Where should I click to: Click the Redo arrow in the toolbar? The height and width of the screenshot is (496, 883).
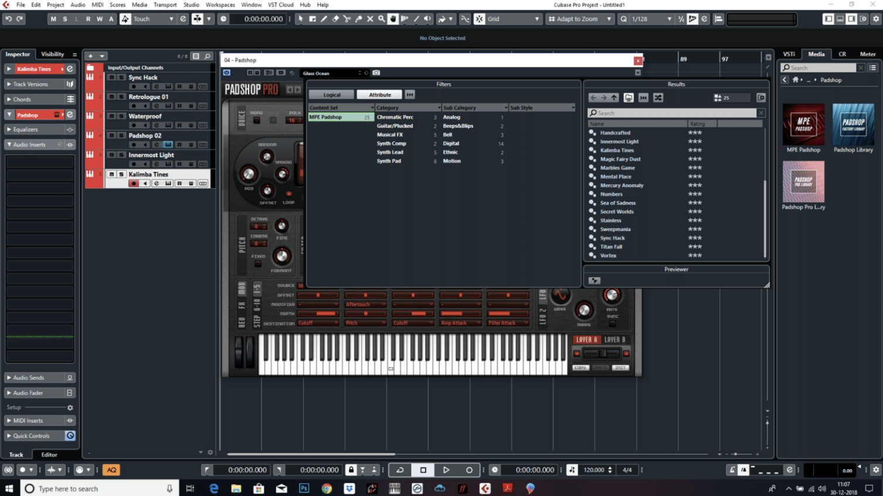click(x=19, y=19)
